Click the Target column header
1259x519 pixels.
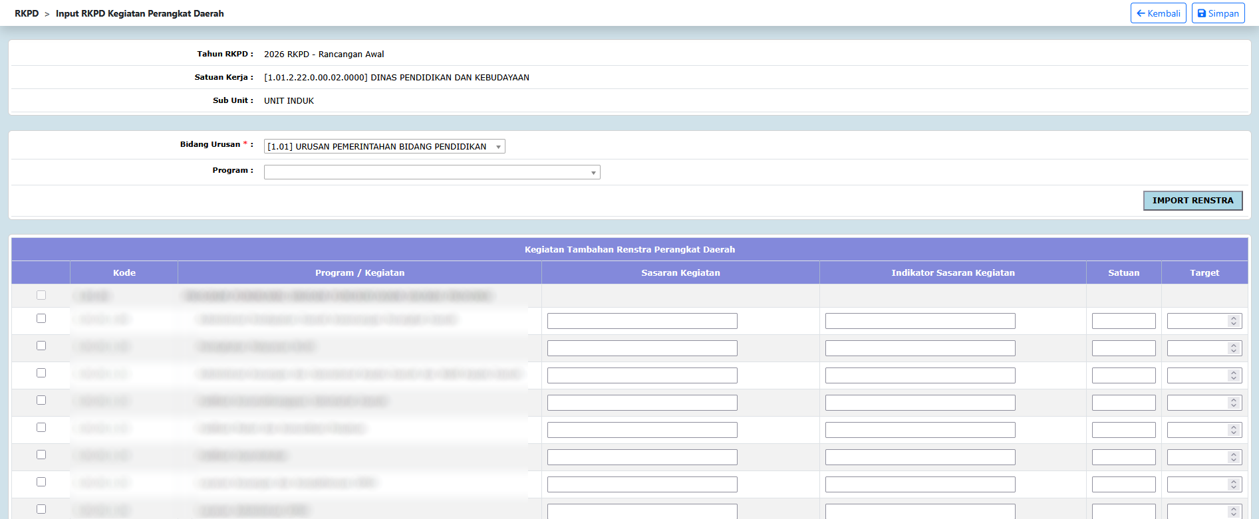(1204, 272)
